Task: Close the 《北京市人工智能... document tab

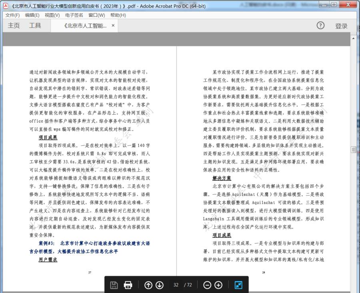Action: [x=113, y=26]
